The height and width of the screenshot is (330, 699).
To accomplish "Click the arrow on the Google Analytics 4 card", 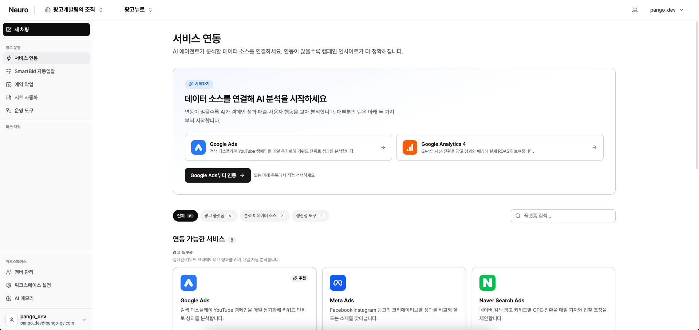I will point(595,147).
